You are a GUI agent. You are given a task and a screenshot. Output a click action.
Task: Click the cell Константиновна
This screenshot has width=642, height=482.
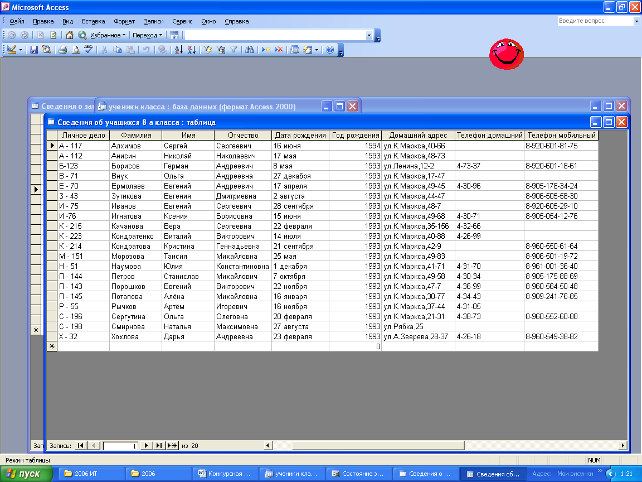pos(243,267)
